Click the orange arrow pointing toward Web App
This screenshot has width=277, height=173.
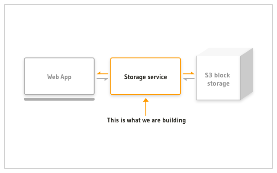[103, 73]
